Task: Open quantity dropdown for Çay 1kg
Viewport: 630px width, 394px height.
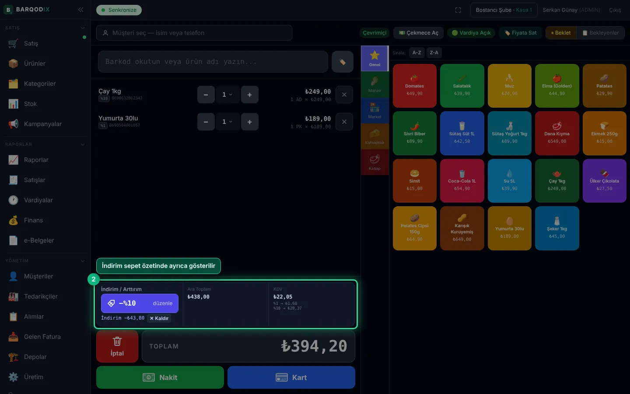Action: (x=227, y=95)
